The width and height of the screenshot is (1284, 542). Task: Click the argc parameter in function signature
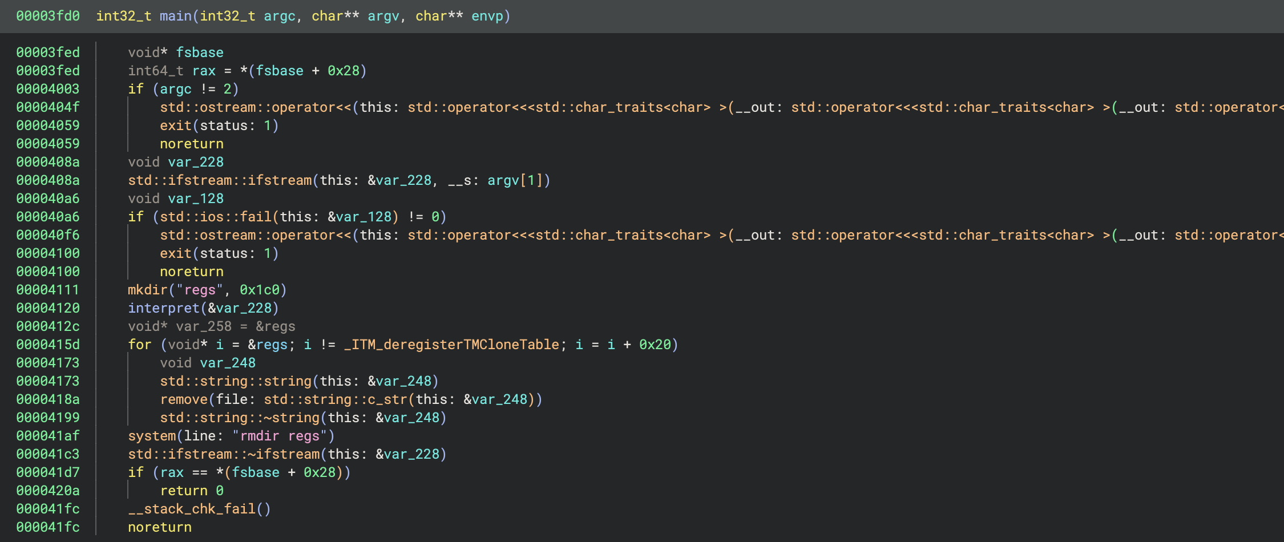click(x=280, y=16)
